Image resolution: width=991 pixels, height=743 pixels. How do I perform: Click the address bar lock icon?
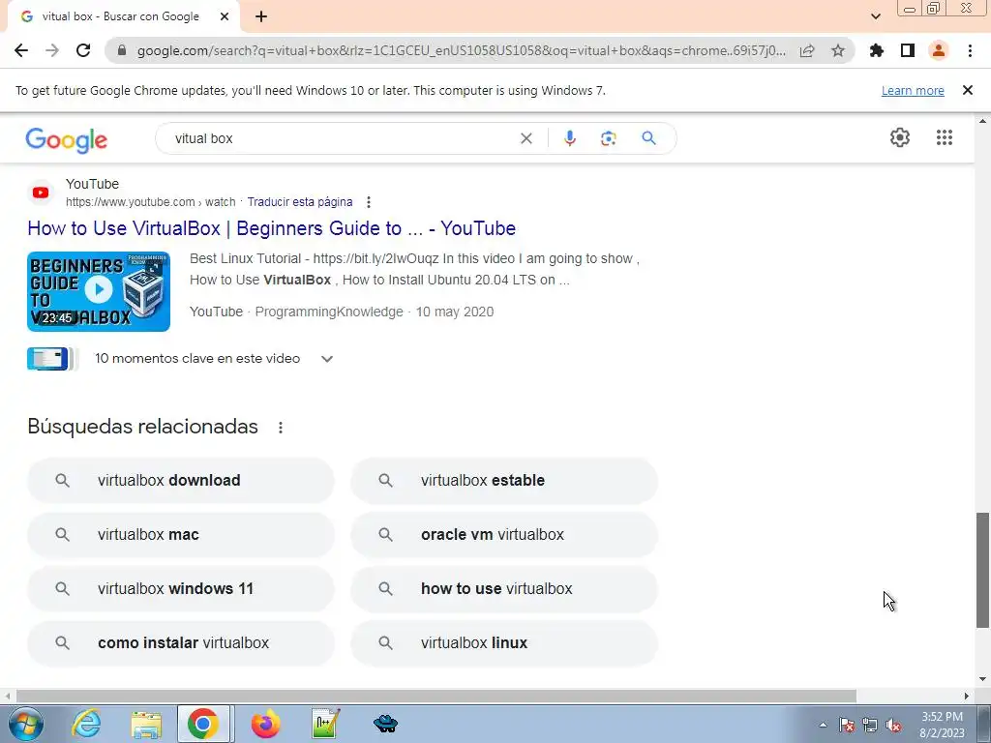(x=122, y=50)
